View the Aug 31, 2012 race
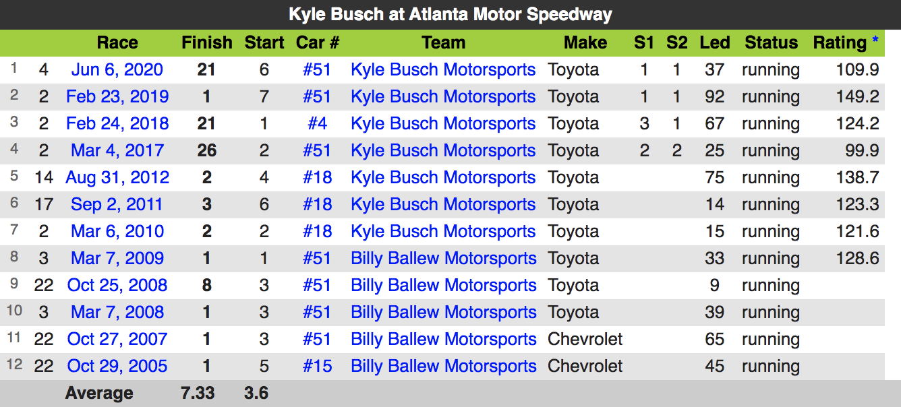 point(117,177)
